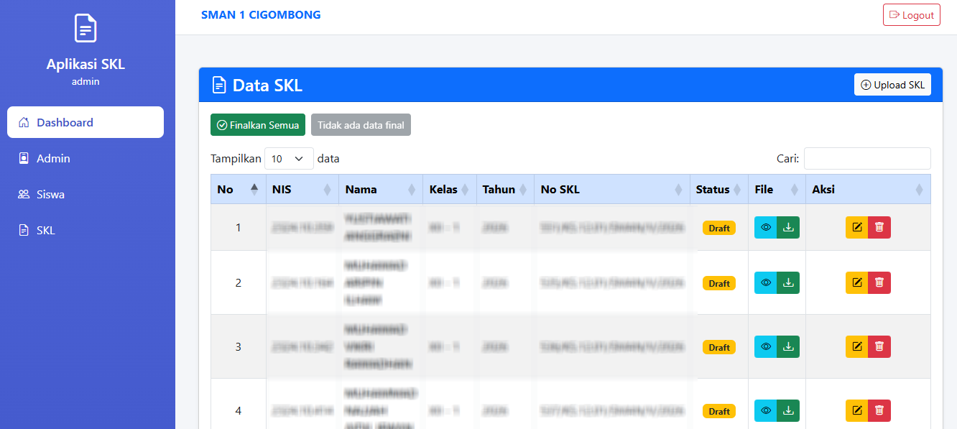Sort table by No column header
The image size is (957, 429).
point(238,189)
